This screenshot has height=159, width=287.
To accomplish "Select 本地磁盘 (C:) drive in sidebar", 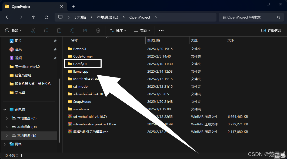I will pos(27,118).
